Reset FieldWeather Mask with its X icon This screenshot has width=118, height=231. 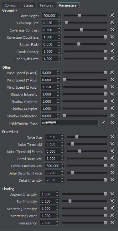point(112,123)
